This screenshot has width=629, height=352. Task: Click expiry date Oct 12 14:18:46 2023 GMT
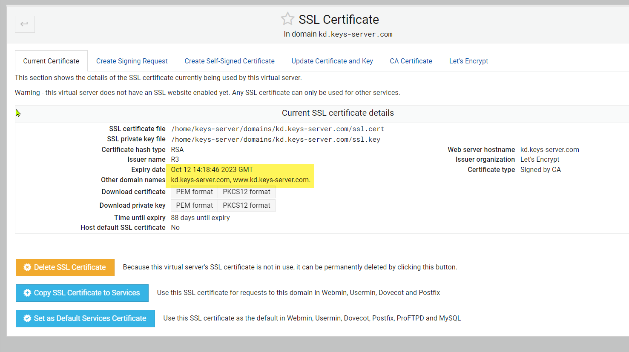(212, 169)
